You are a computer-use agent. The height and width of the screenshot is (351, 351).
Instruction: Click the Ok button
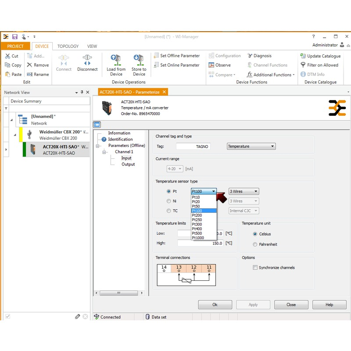215,304
